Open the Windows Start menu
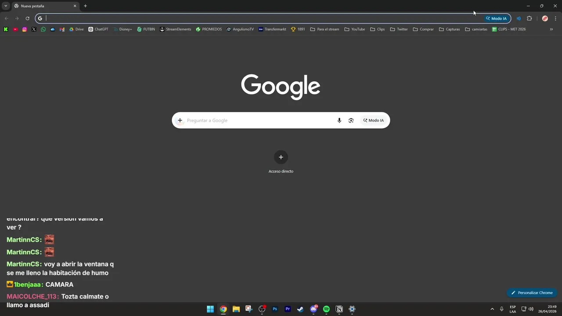This screenshot has width=562, height=316. point(210,309)
